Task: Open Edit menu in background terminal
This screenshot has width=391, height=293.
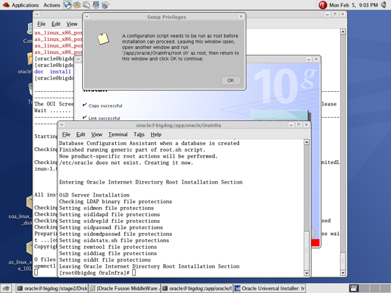Action: (56, 24)
